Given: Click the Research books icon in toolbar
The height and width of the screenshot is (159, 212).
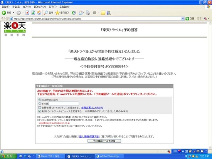Looking at the screenshot, I should click(109, 13).
